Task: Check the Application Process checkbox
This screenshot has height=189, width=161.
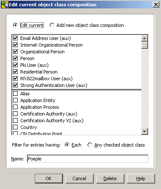Action: point(16,107)
